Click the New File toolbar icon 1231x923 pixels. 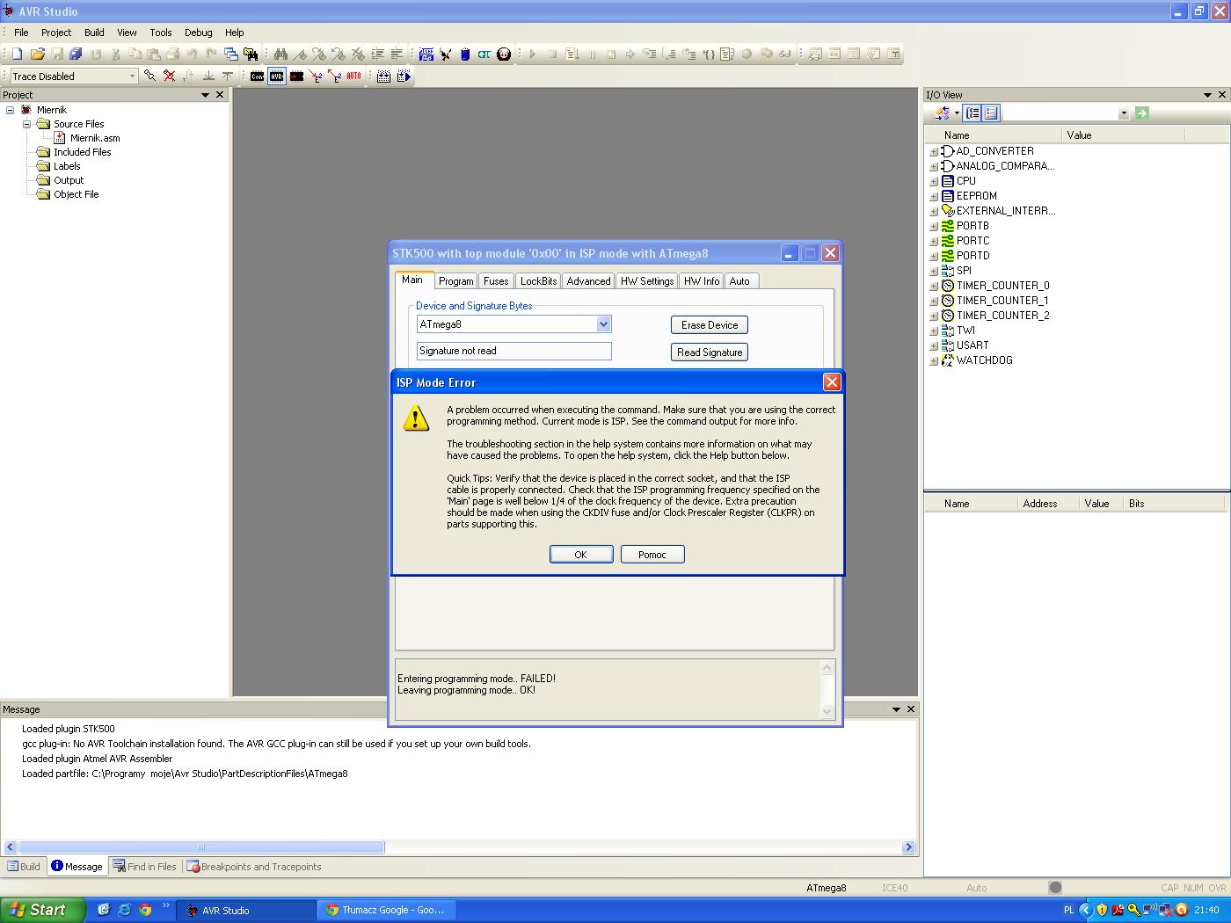(x=18, y=55)
